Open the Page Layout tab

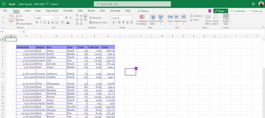(52, 11)
